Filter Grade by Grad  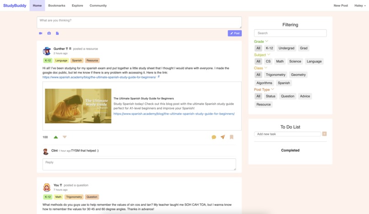(x=304, y=48)
